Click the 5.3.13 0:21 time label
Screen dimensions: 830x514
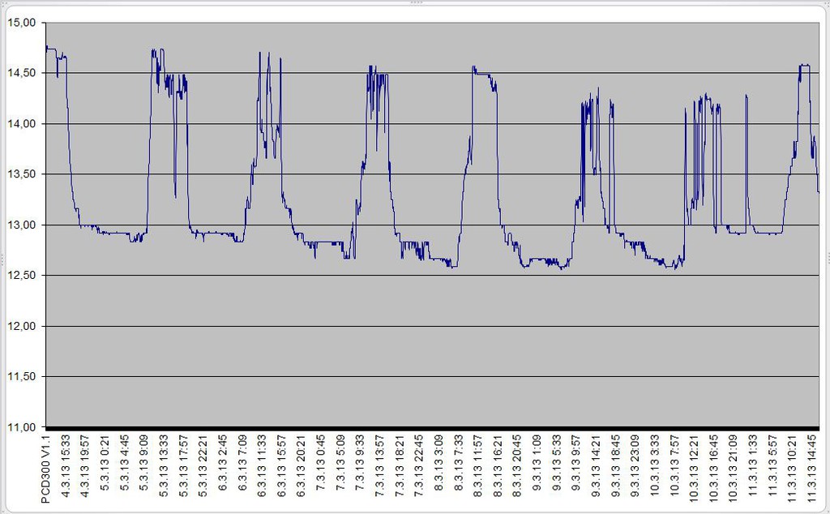(105, 463)
